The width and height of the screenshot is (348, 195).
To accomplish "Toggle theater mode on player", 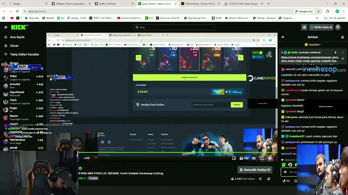I will (254, 158).
